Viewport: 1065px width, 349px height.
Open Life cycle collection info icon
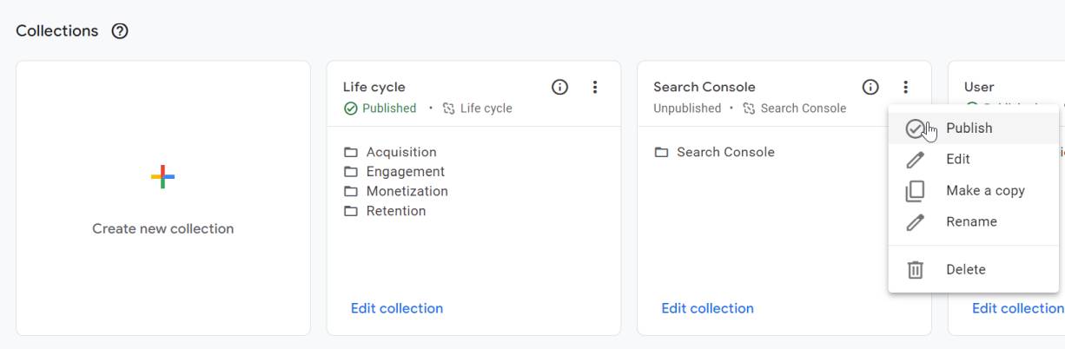(560, 87)
